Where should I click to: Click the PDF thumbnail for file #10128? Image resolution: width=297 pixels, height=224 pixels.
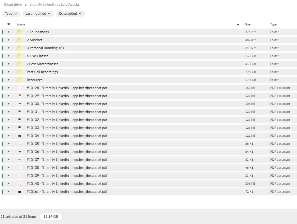(20, 88)
